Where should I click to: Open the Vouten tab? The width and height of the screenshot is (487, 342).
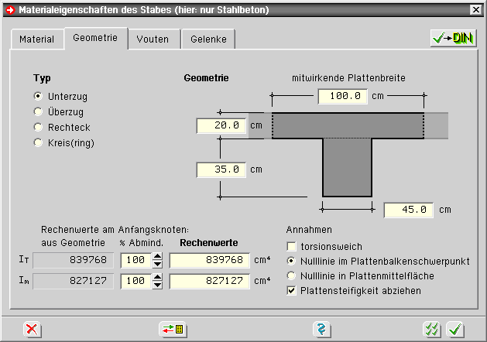153,39
